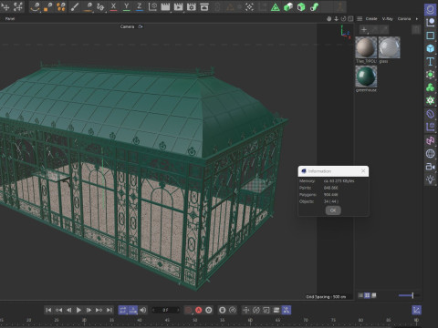This screenshot has width=438, height=328.
Task: Add environment sky globe icon
Action: click(430, 154)
